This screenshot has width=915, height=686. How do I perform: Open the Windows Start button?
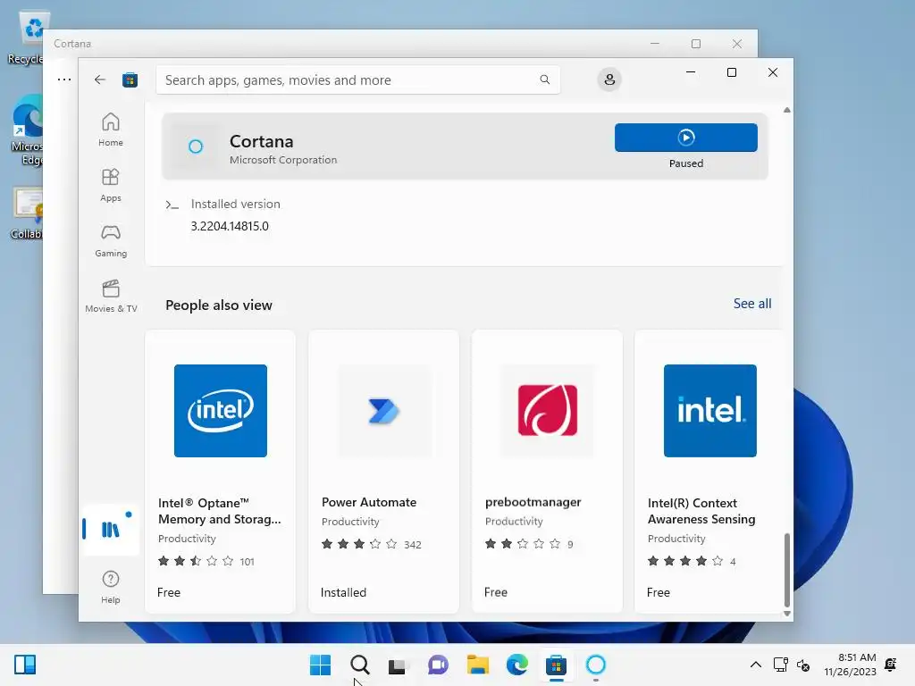click(x=320, y=665)
